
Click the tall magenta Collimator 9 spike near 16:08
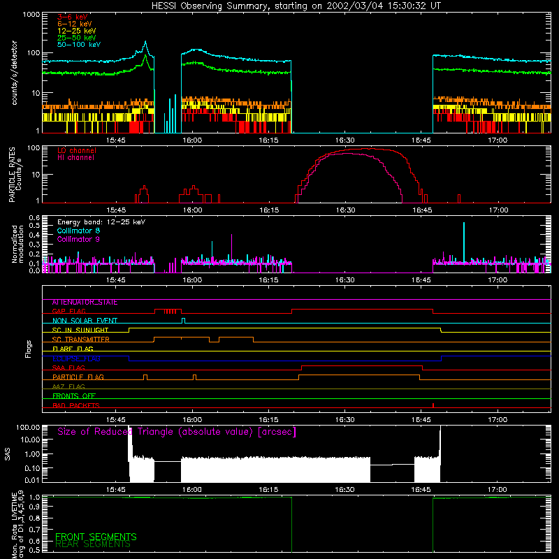pos(232,249)
